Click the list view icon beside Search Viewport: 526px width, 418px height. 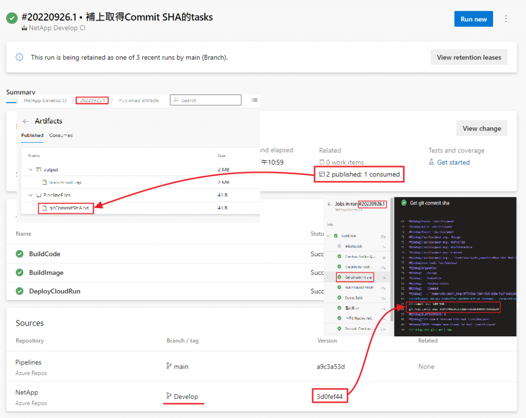pyautogui.click(x=255, y=100)
